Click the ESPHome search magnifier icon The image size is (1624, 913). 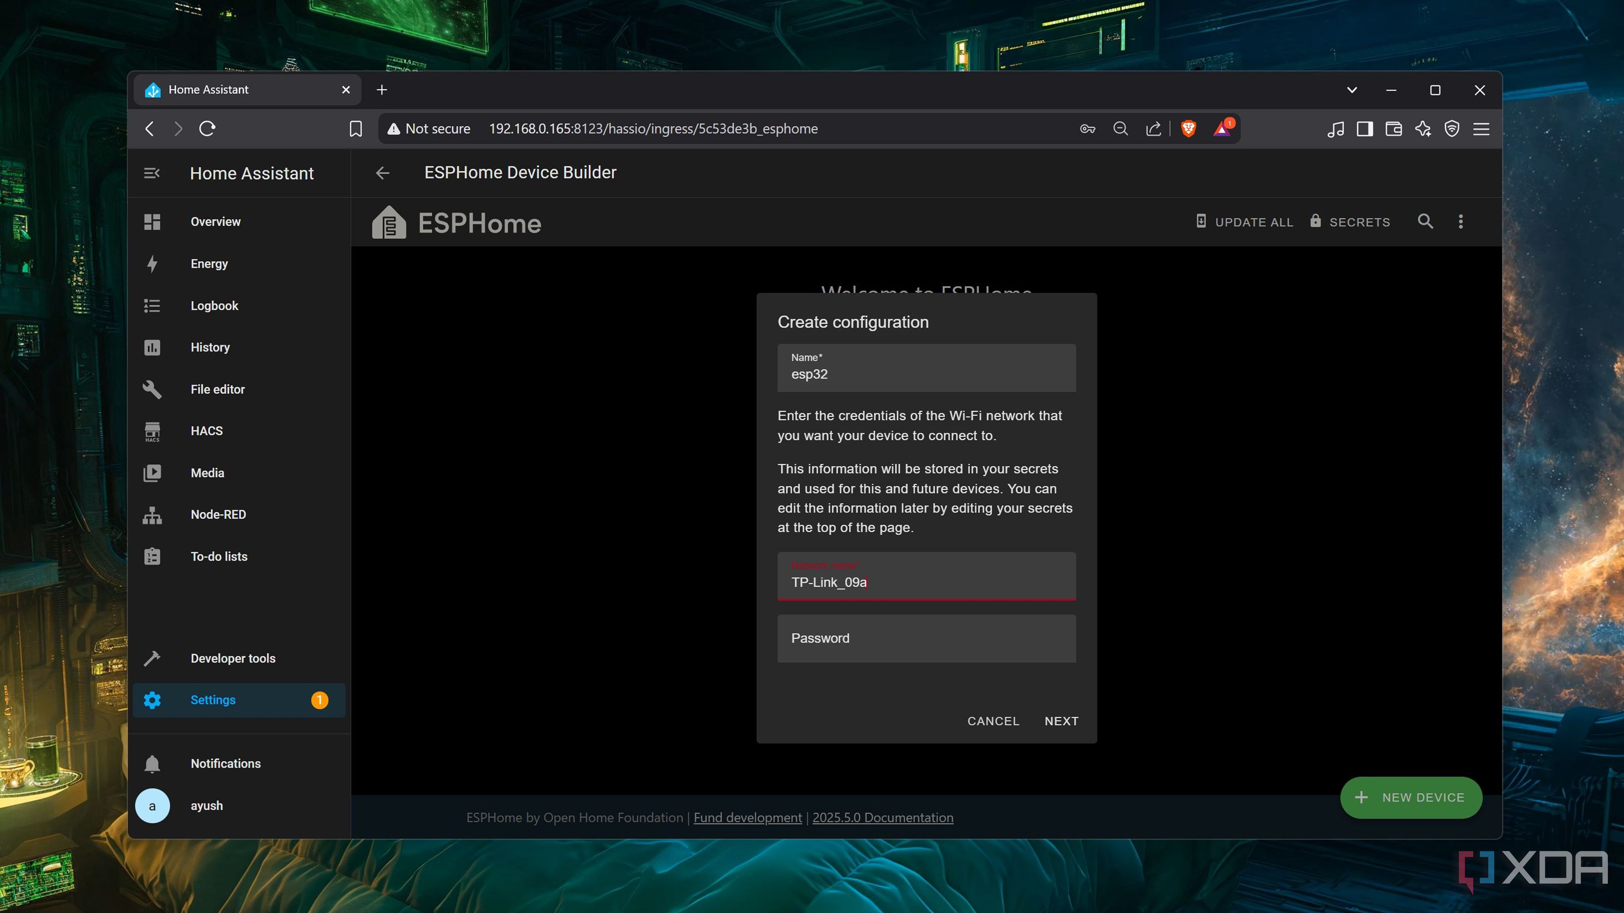pyautogui.click(x=1425, y=222)
